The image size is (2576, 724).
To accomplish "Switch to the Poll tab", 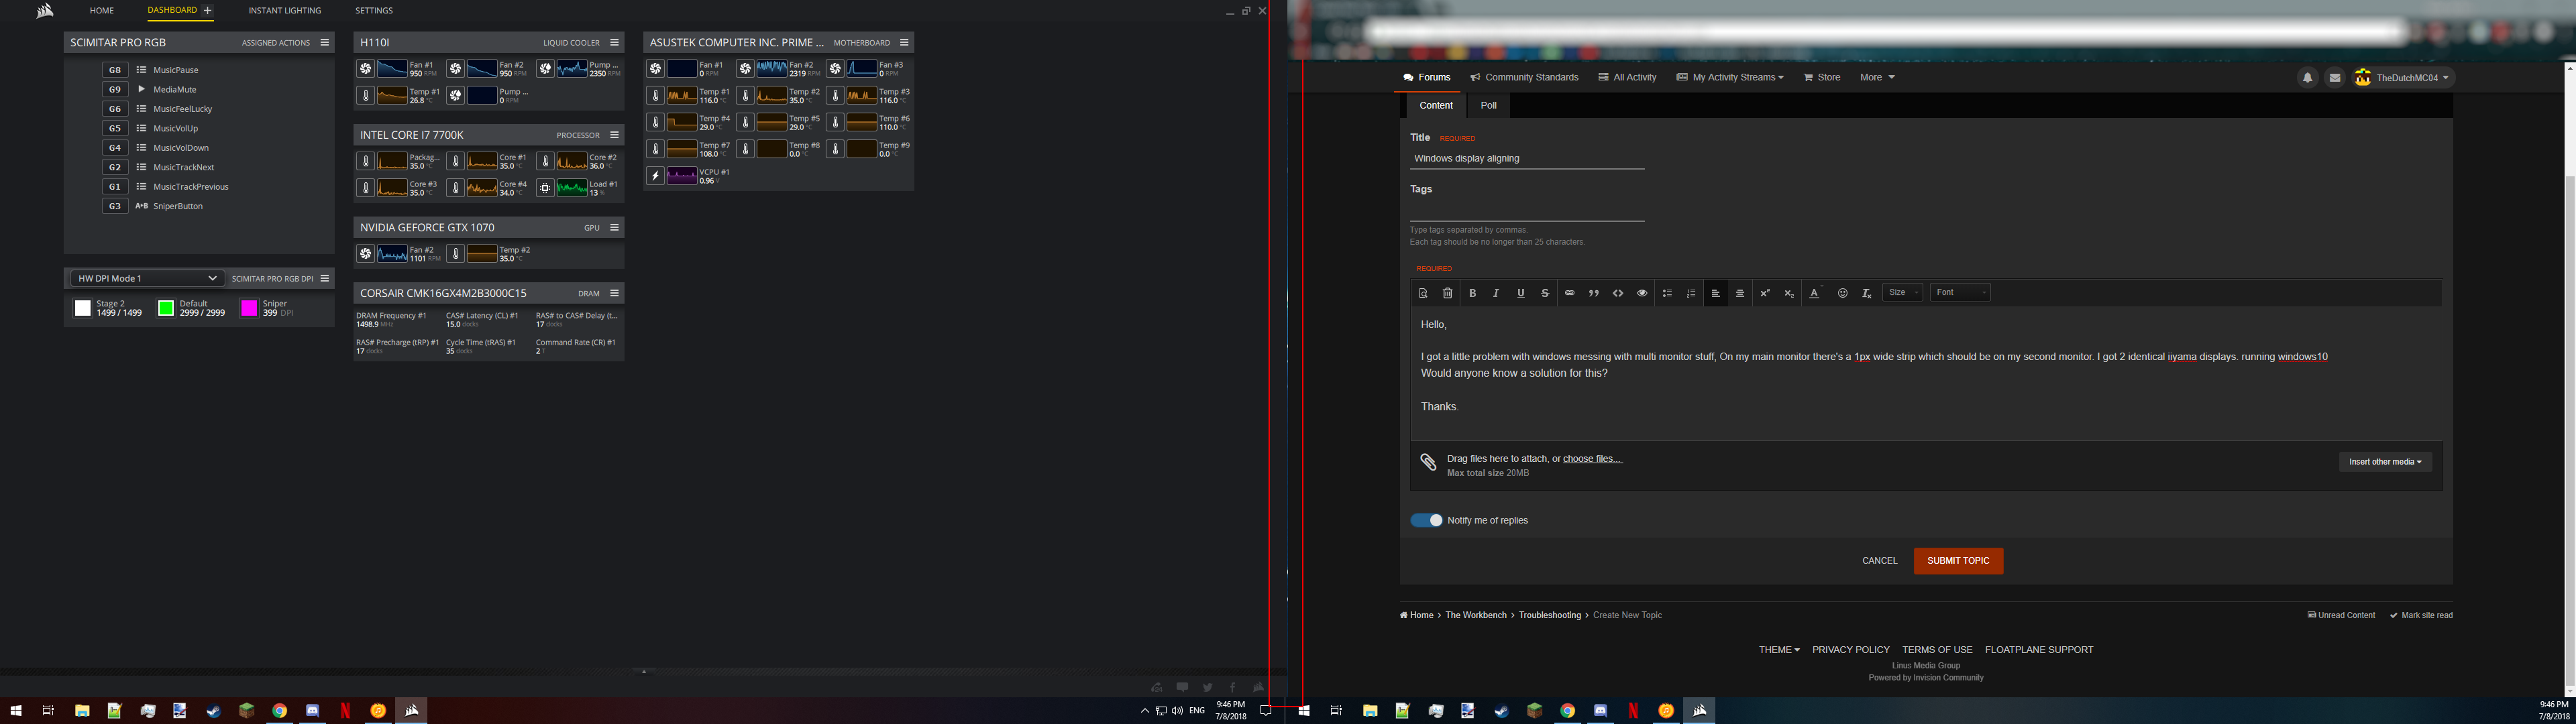I will click(1488, 105).
